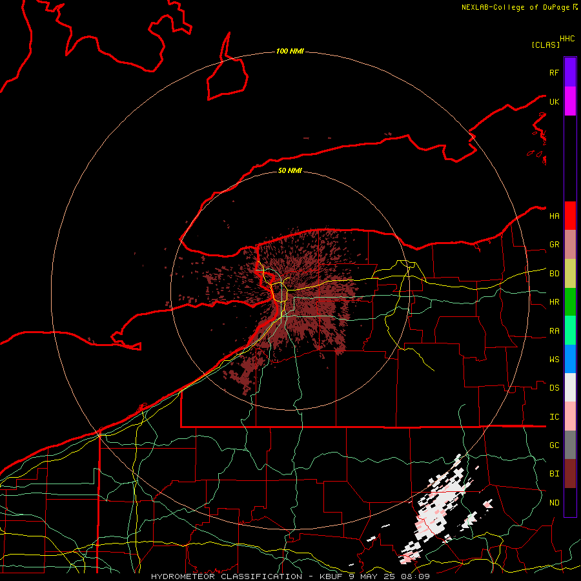Click the GR legend label

555,245
